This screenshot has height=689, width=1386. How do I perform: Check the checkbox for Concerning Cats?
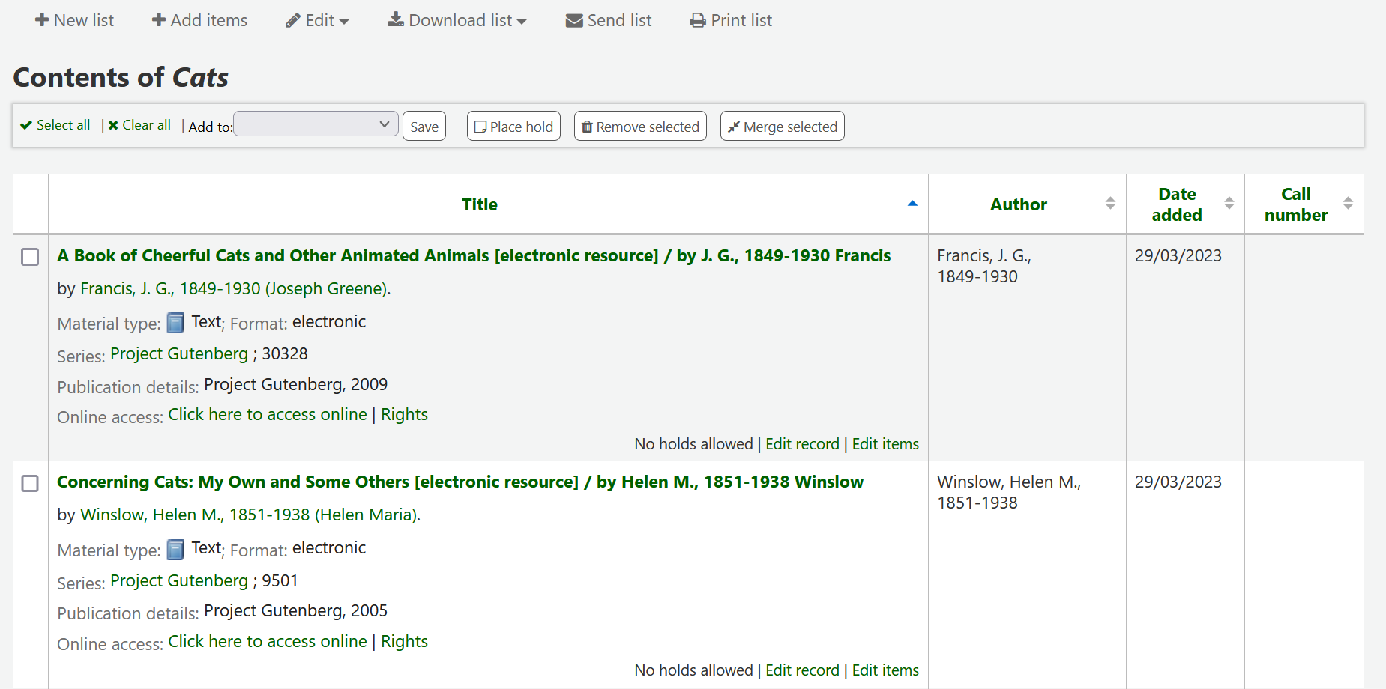31,484
